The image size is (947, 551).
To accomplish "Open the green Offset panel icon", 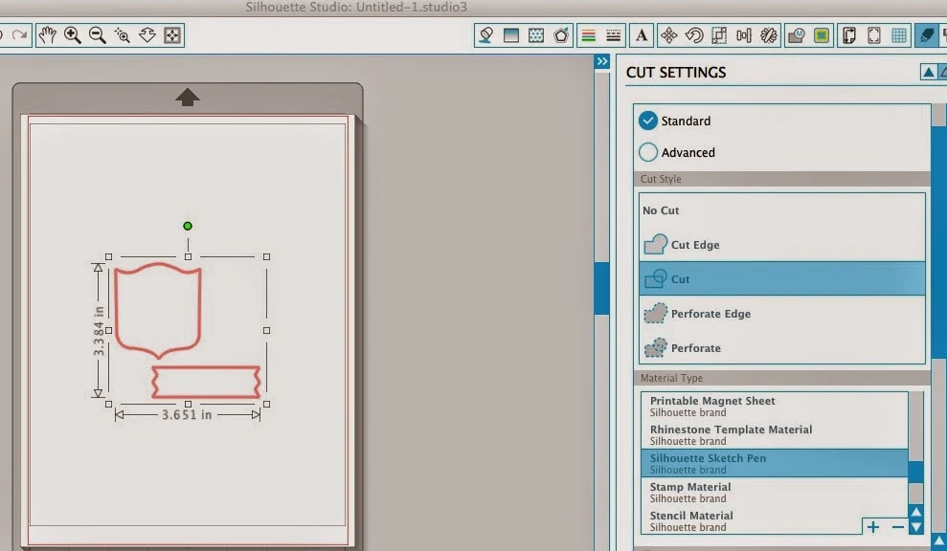I will click(x=822, y=35).
